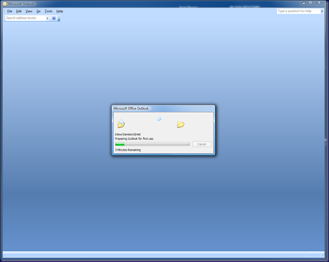Viewport: 329px width, 262px height.
Task: Expand the Type a question dropdown arrow
Action: point(322,11)
